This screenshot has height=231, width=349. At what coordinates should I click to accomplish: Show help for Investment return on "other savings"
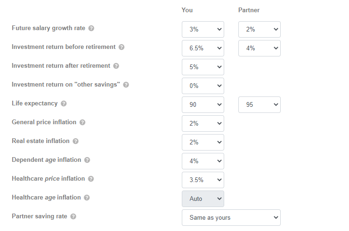tap(126, 85)
